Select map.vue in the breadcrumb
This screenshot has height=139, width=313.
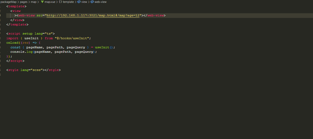[x=49, y=2]
